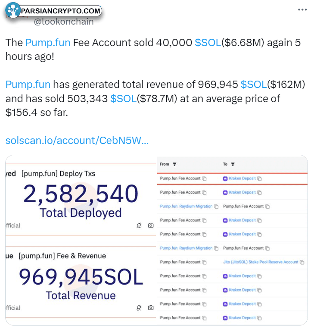Copy the first Pump.fun: Raydium Migration address
The image size is (317, 332).
point(216,207)
